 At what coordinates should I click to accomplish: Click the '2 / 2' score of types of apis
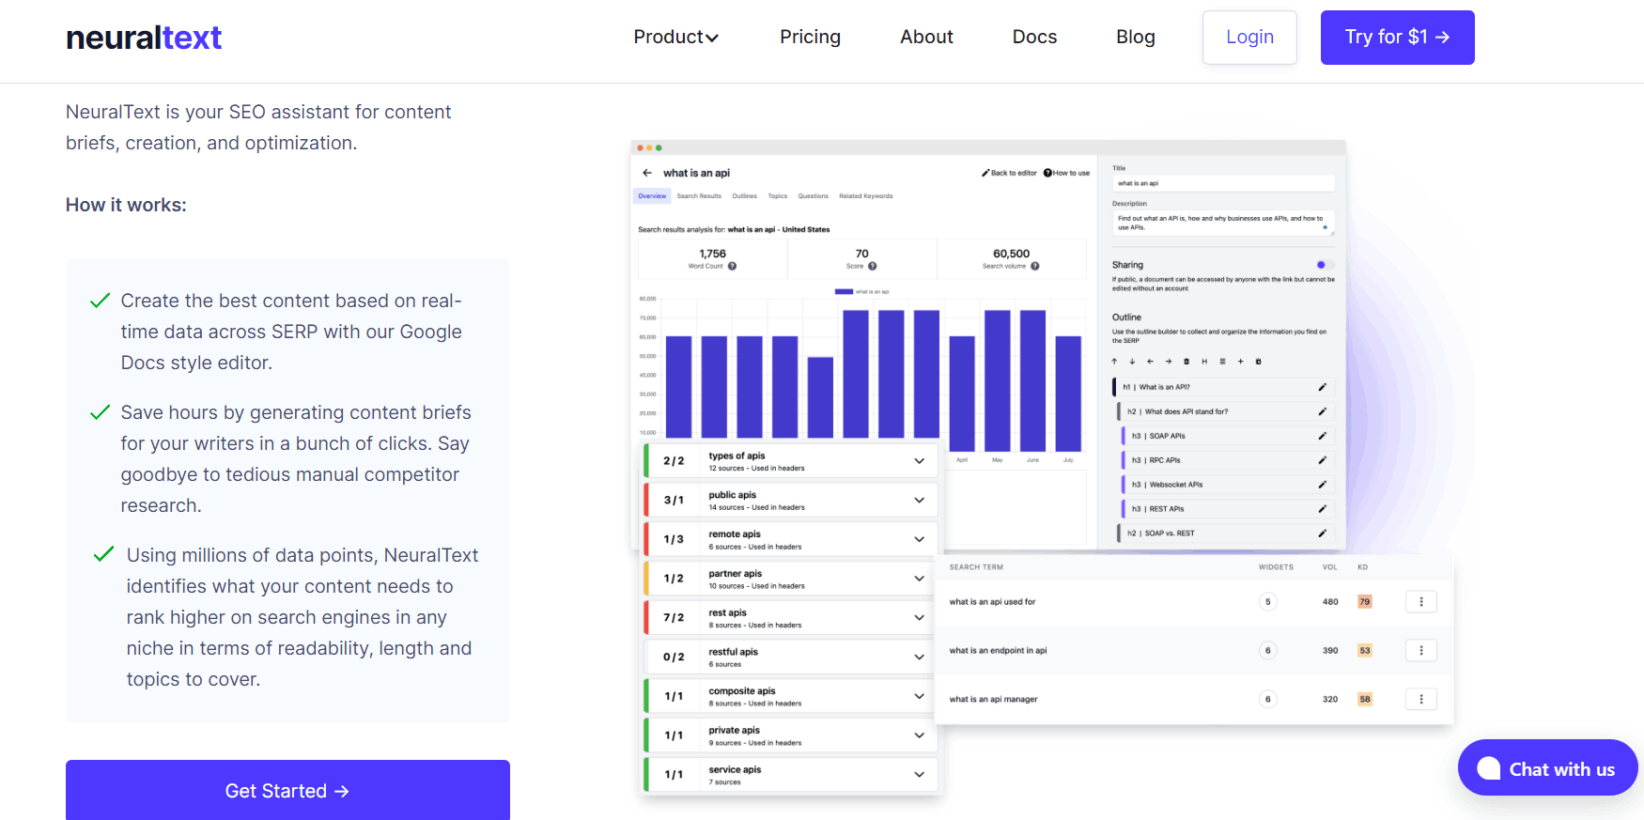coord(674,461)
